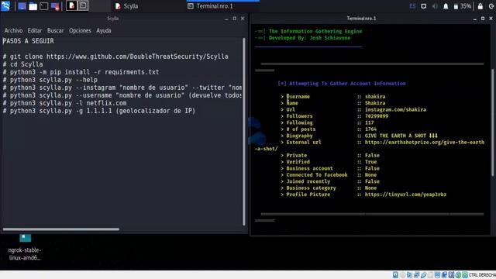Minimize the Scylla editor window

tap(226, 19)
